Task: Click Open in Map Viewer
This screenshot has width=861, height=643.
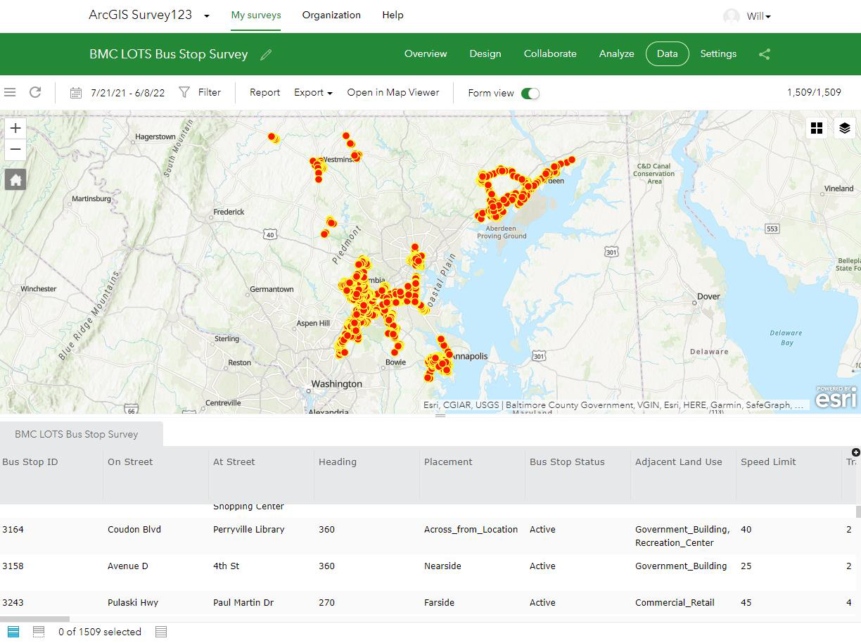Action: click(393, 92)
